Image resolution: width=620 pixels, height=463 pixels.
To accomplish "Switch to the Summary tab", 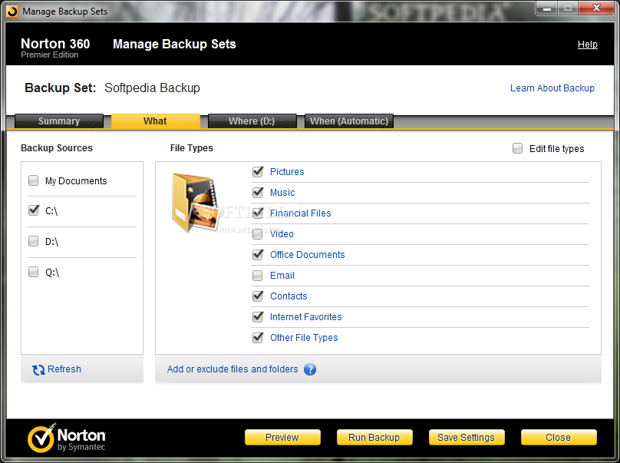I will tap(59, 121).
